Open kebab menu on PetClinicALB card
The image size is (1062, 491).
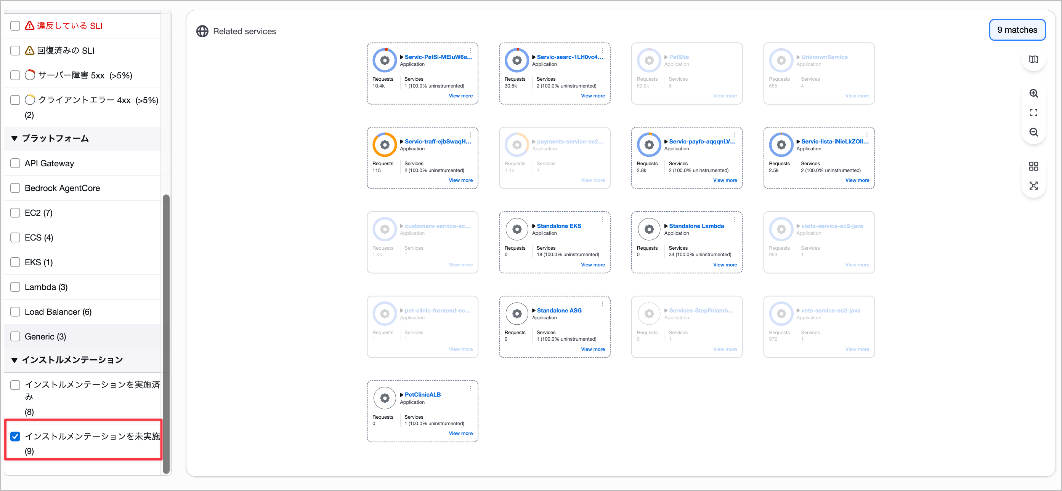470,388
